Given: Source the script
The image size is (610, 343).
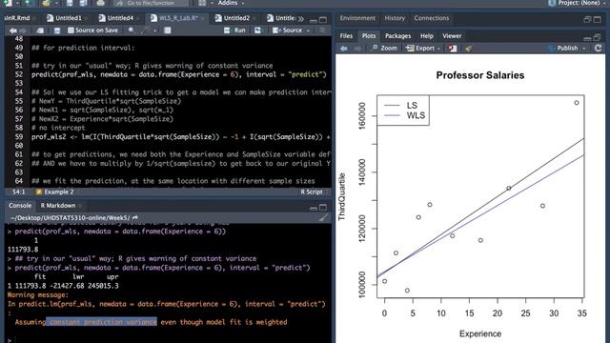Looking at the screenshot, I should 287,30.
